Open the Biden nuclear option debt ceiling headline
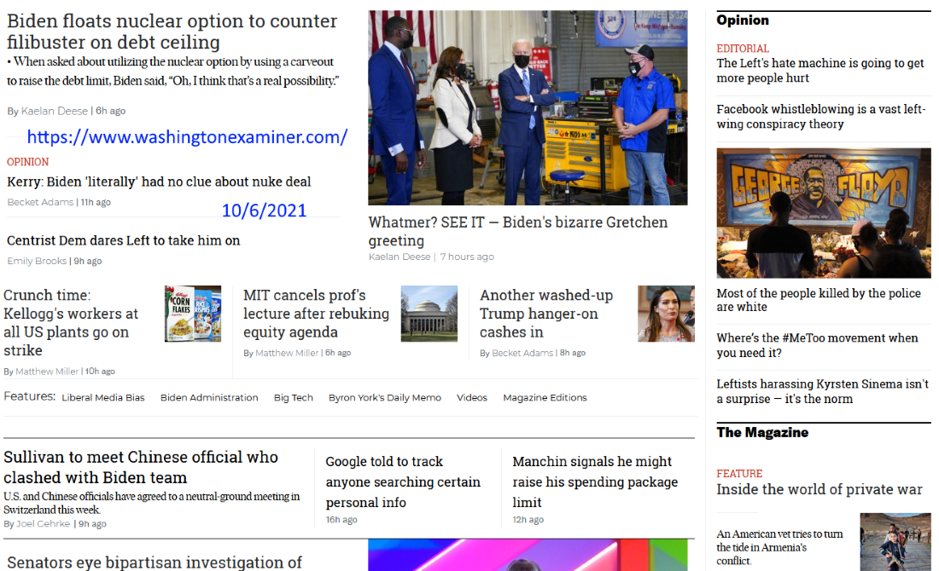Image resolution: width=939 pixels, height=571 pixels. pos(172,32)
